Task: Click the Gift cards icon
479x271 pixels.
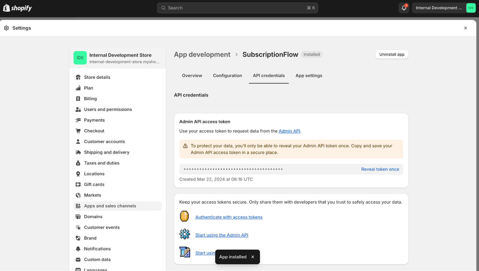Action: click(78, 184)
